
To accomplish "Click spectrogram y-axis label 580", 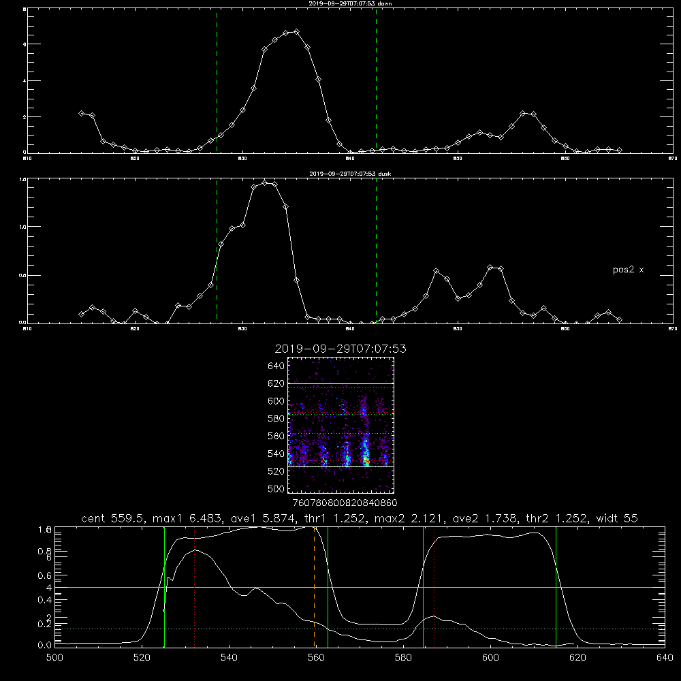I will click(276, 419).
